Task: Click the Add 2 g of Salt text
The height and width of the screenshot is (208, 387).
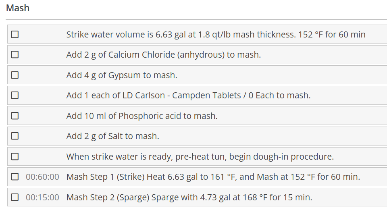Action: coord(112,136)
